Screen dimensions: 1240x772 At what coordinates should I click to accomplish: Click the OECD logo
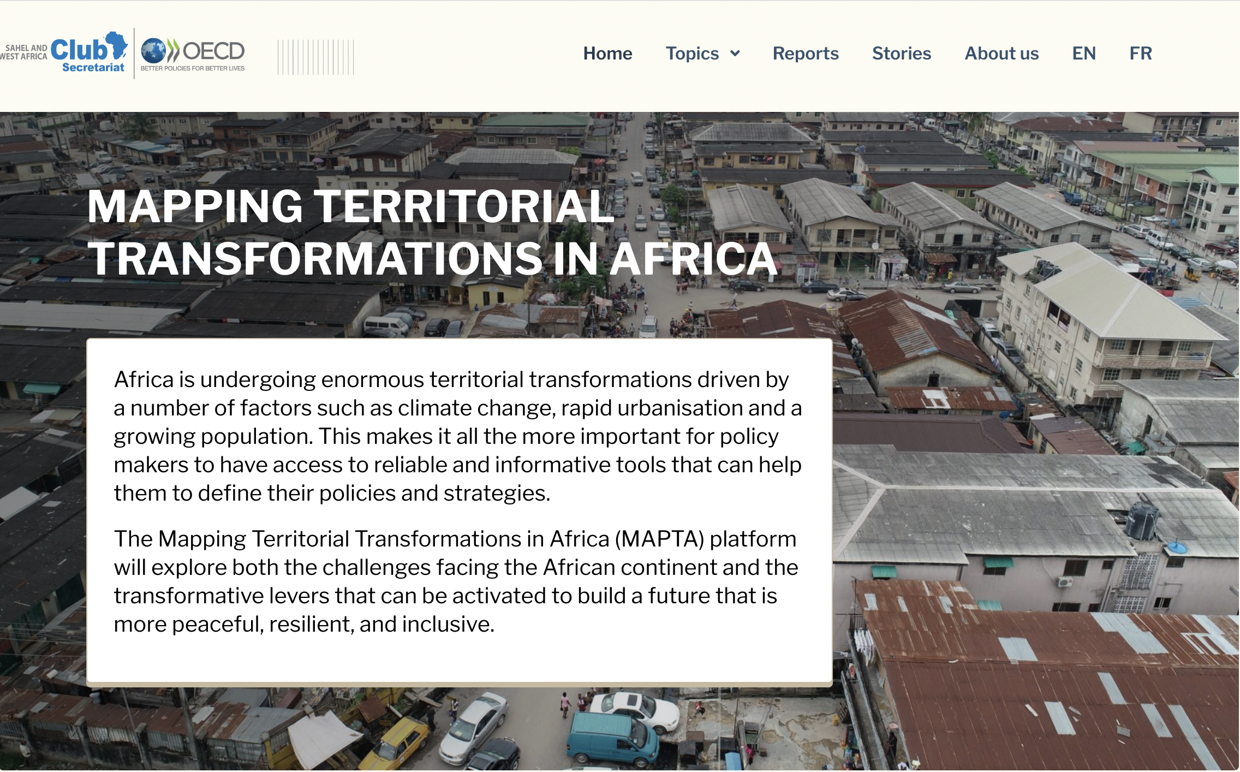[x=193, y=55]
